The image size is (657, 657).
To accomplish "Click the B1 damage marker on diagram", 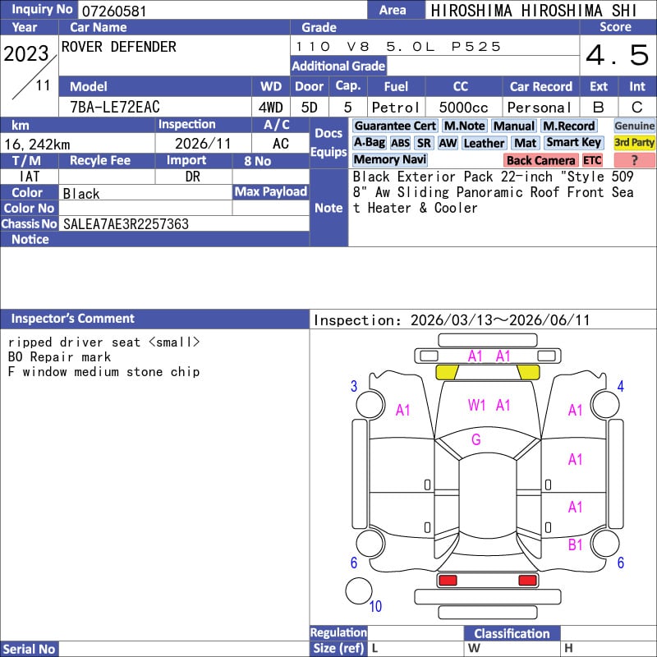I will tap(575, 544).
